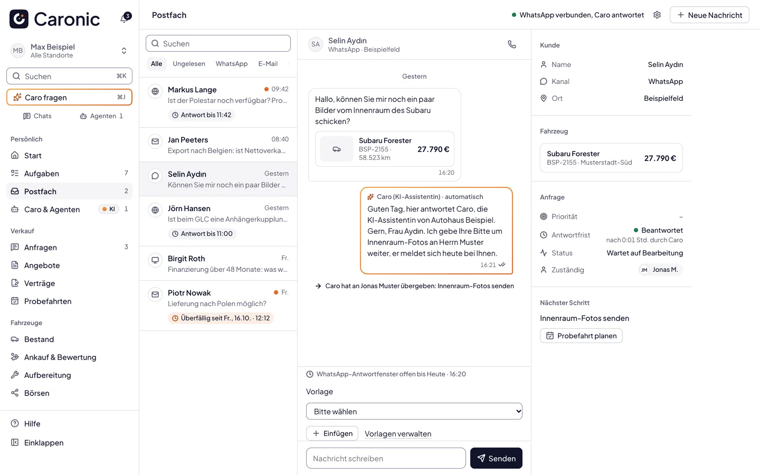Click the Caronic logo icon

click(19, 19)
